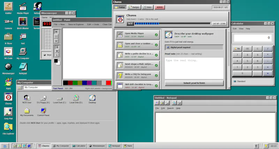Open the Minesweeper desktop icon

coord(8,68)
